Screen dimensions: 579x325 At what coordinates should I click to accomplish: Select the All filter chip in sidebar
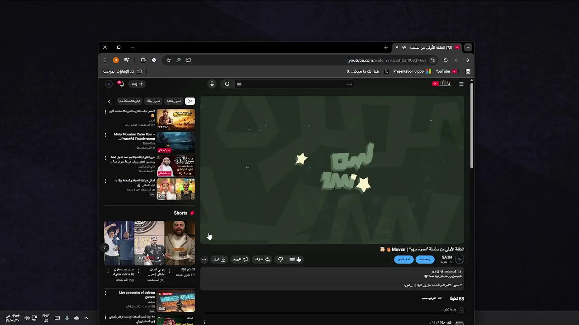point(190,101)
